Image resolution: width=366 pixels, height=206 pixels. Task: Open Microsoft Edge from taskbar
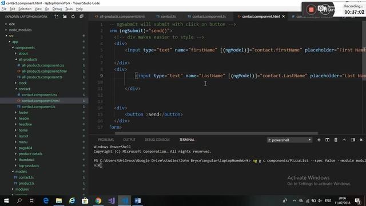[x=46, y=201]
